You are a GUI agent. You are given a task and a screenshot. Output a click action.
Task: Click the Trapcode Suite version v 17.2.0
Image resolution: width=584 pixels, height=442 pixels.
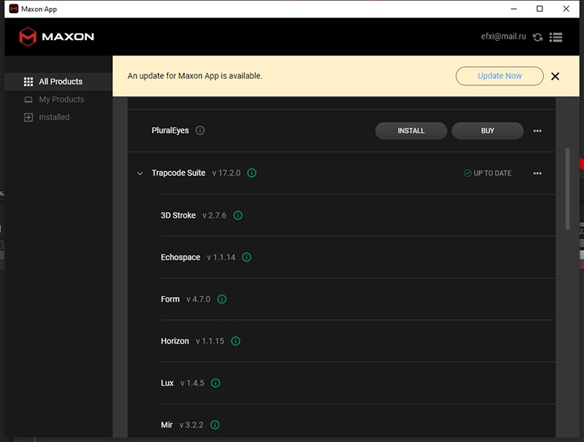(x=226, y=173)
